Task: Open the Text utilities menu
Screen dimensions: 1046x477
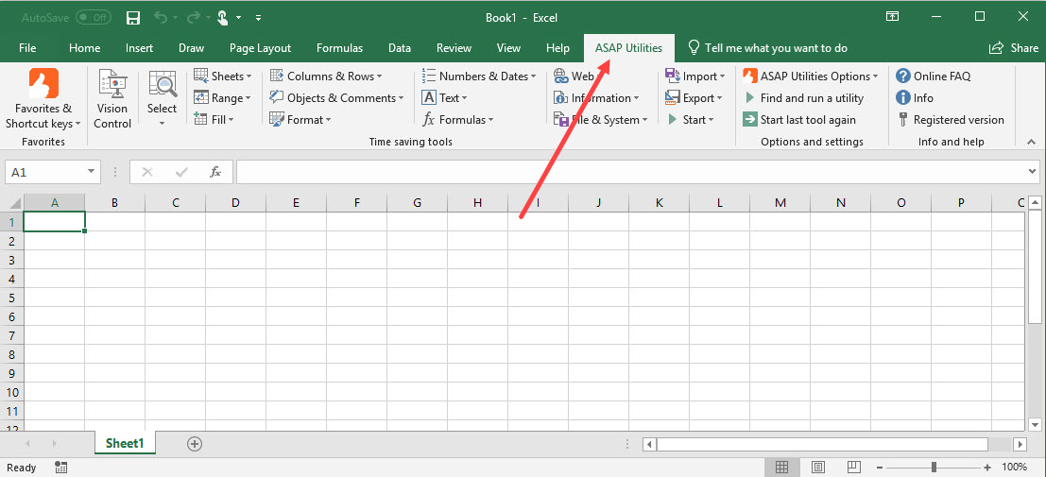Action: (x=444, y=98)
